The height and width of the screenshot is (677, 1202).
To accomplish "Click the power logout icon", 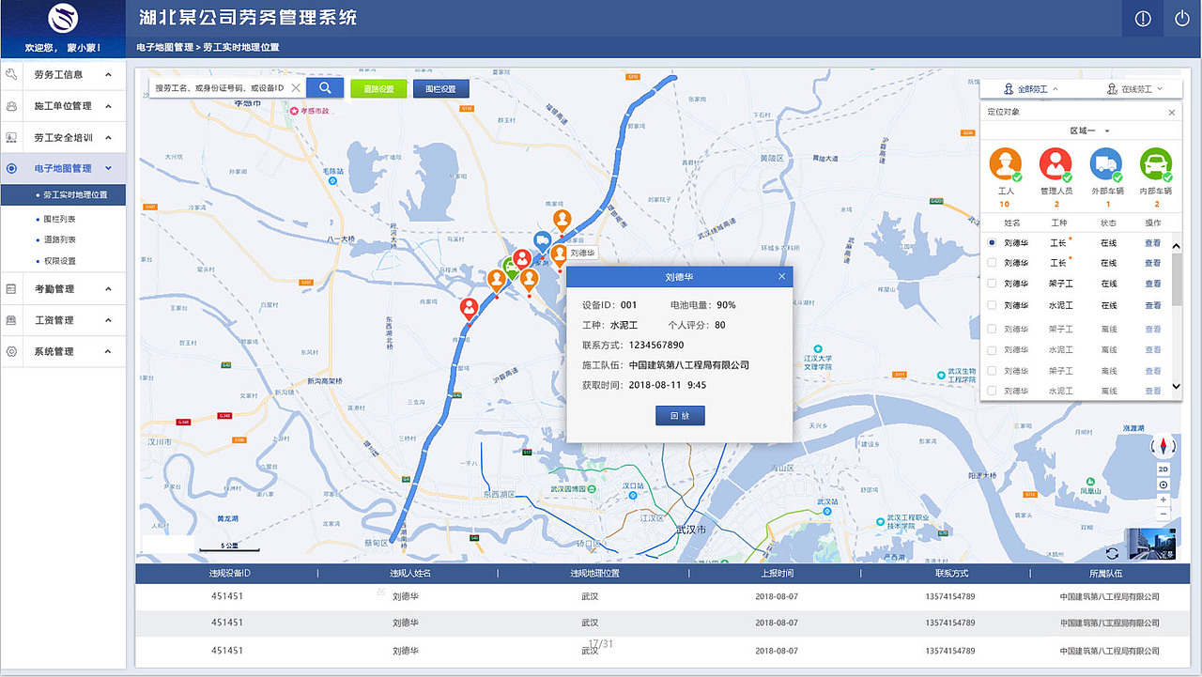I will tap(1182, 18).
